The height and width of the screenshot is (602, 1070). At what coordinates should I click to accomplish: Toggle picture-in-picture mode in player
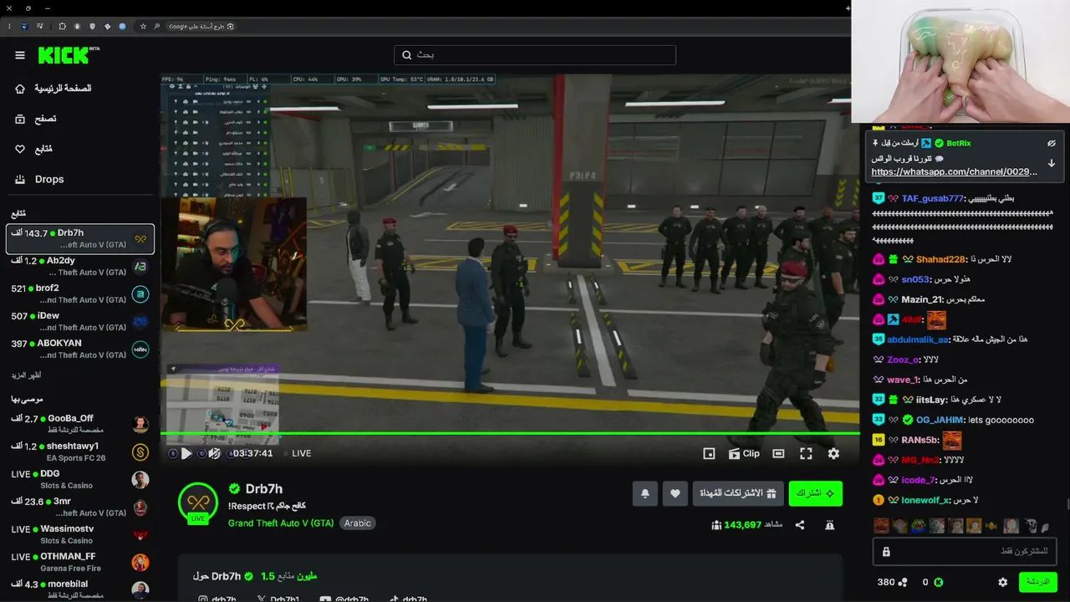click(x=709, y=453)
